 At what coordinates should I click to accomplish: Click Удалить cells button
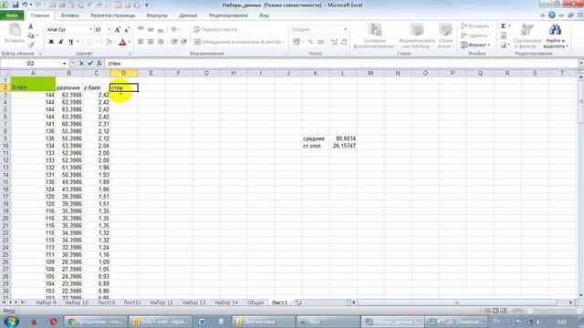pos(474,36)
